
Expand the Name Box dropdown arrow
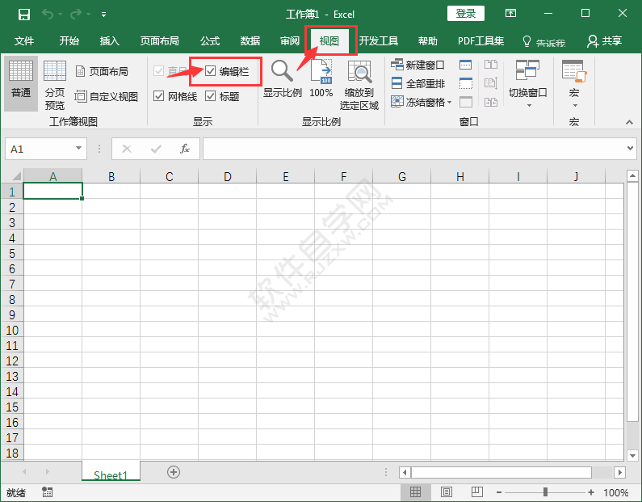pos(79,149)
